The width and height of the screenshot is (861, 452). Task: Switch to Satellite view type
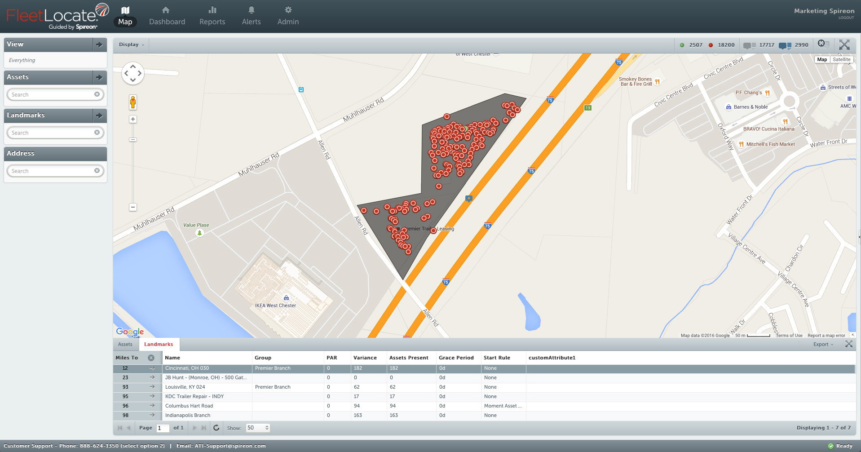(841, 59)
